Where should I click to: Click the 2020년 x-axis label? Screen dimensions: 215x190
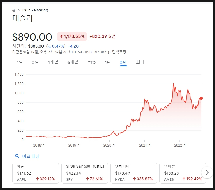click(x=109, y=145)
